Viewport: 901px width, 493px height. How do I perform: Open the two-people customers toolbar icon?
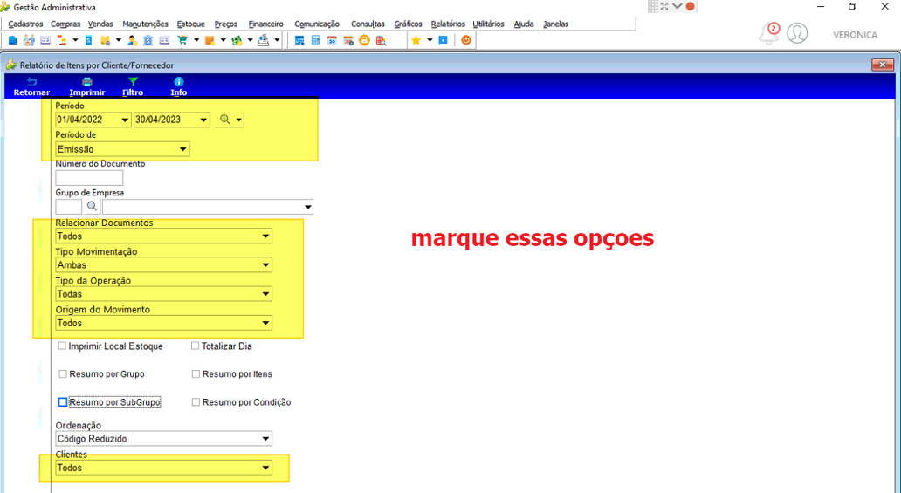point(29,40)
